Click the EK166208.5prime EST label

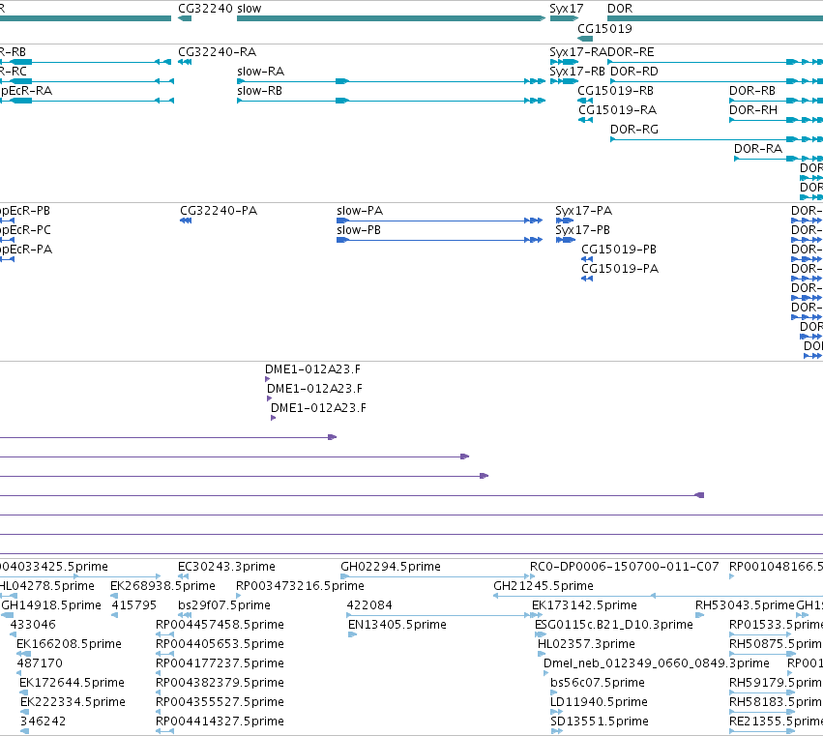[70, 645]
